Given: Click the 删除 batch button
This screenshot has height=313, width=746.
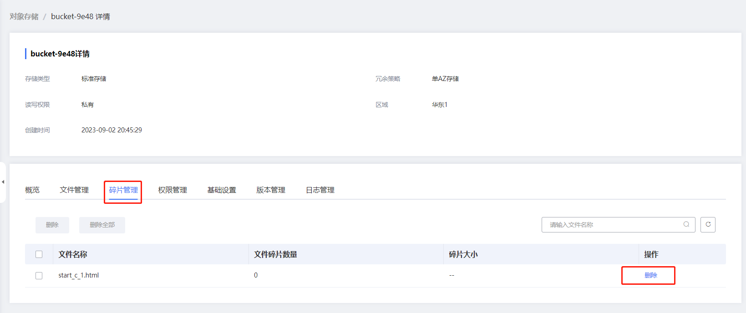Looking at the screenshot, I should pos(52,225).
